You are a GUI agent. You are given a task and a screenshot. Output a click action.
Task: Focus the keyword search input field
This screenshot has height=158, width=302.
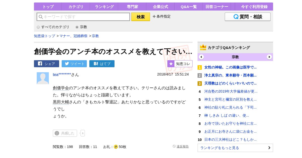click(x=83, y=17)
